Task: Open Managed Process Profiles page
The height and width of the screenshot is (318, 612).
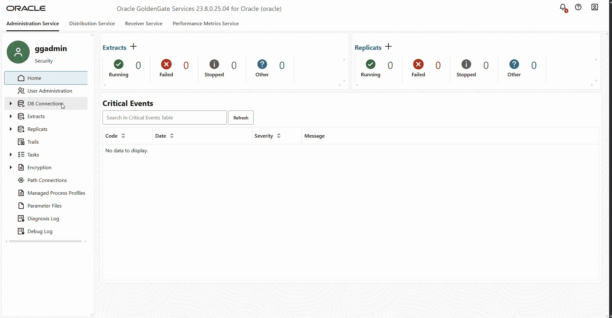Action: click(x=46, y=193)
